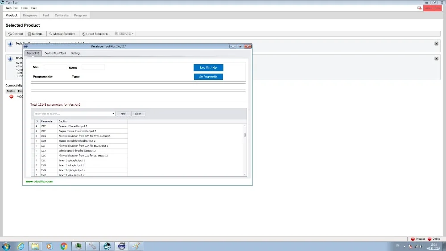The height and width of the screenshot is (251, 446).
Task: Open File Explorer from the taskbar
Action: pos(35,246)
